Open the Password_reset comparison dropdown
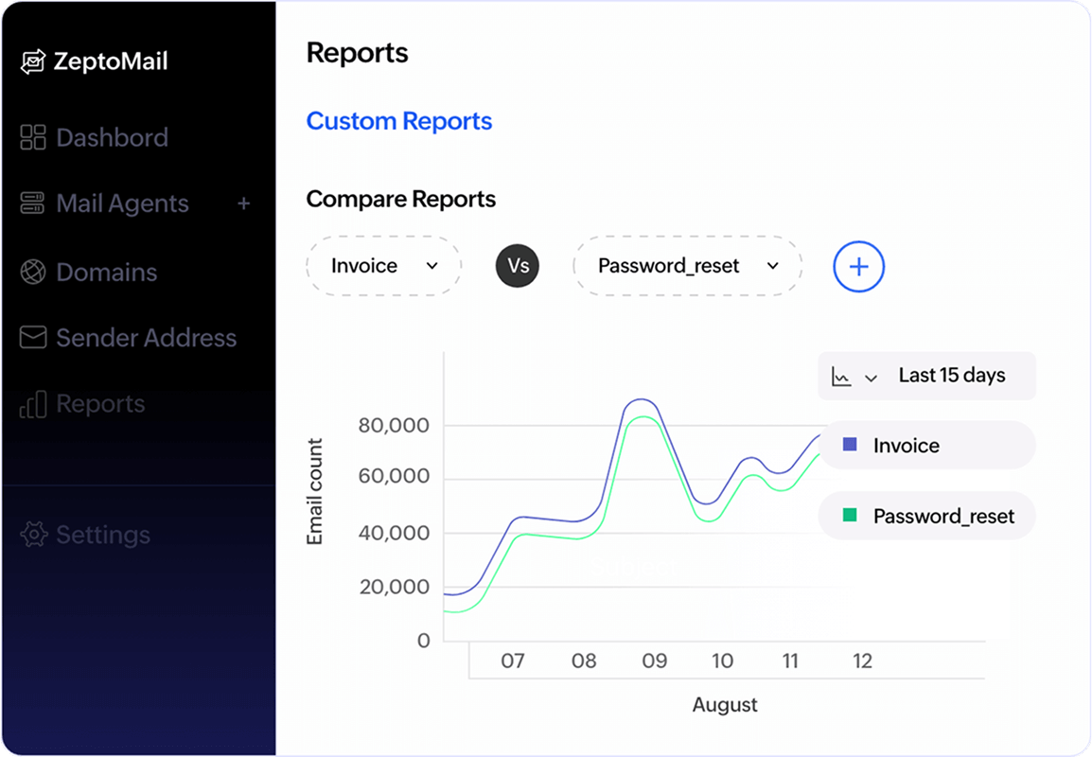Viewport: 1092px width, 757px height. pos(687,266)
